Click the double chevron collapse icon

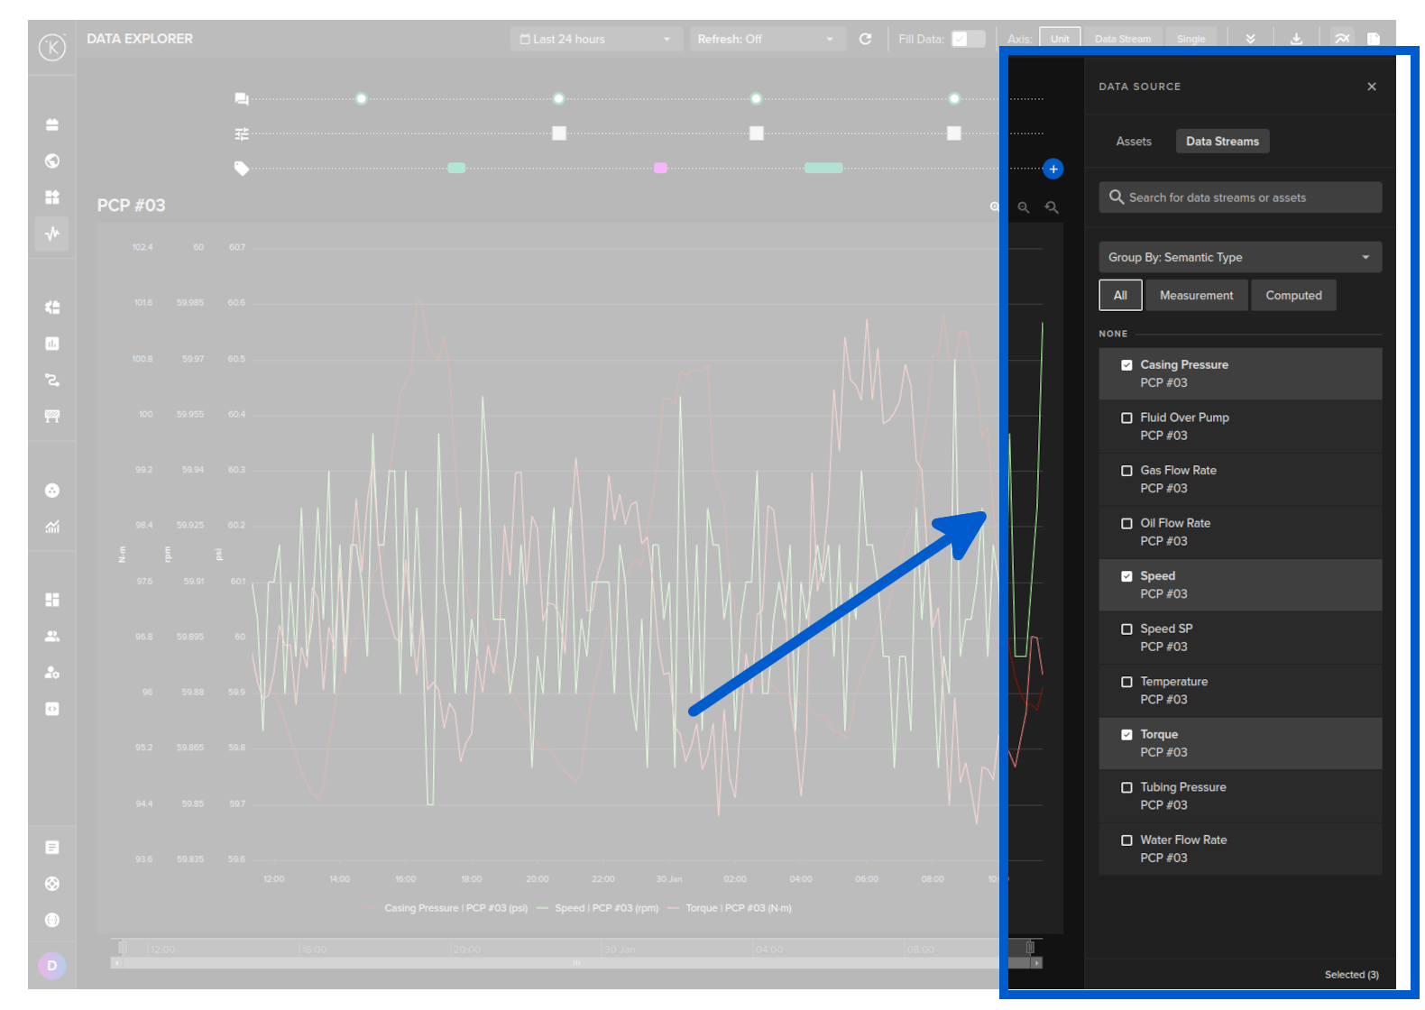tap(1250, 39)
